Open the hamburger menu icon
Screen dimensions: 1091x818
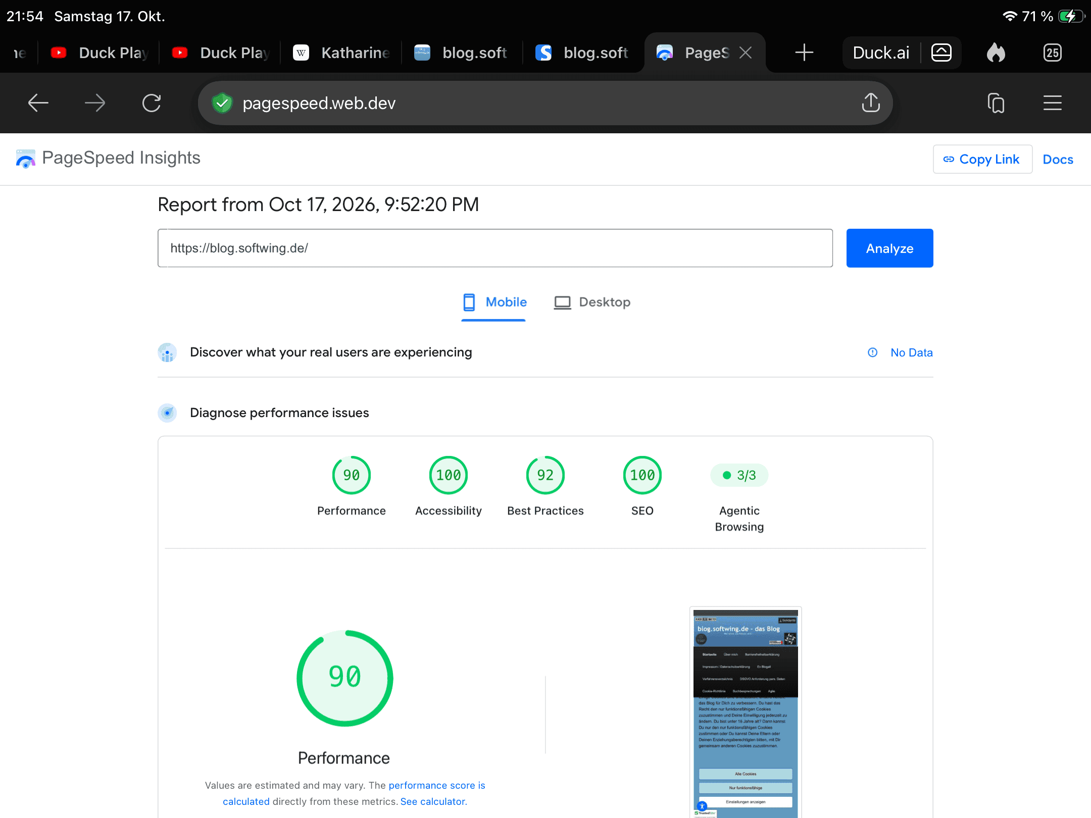1053,103
